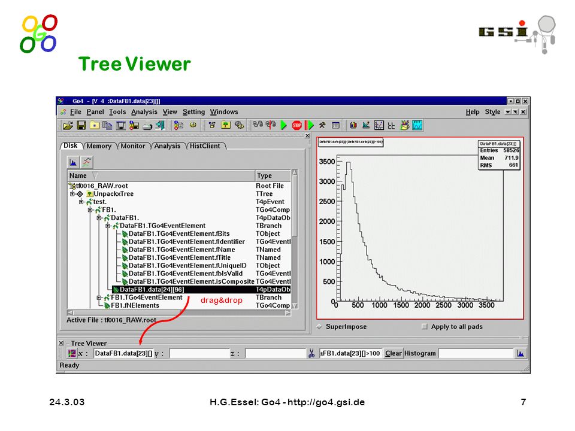Click the floppy disk save toolbar icon
The width and height of the screenshot is (575, 431).
point(81,126)
